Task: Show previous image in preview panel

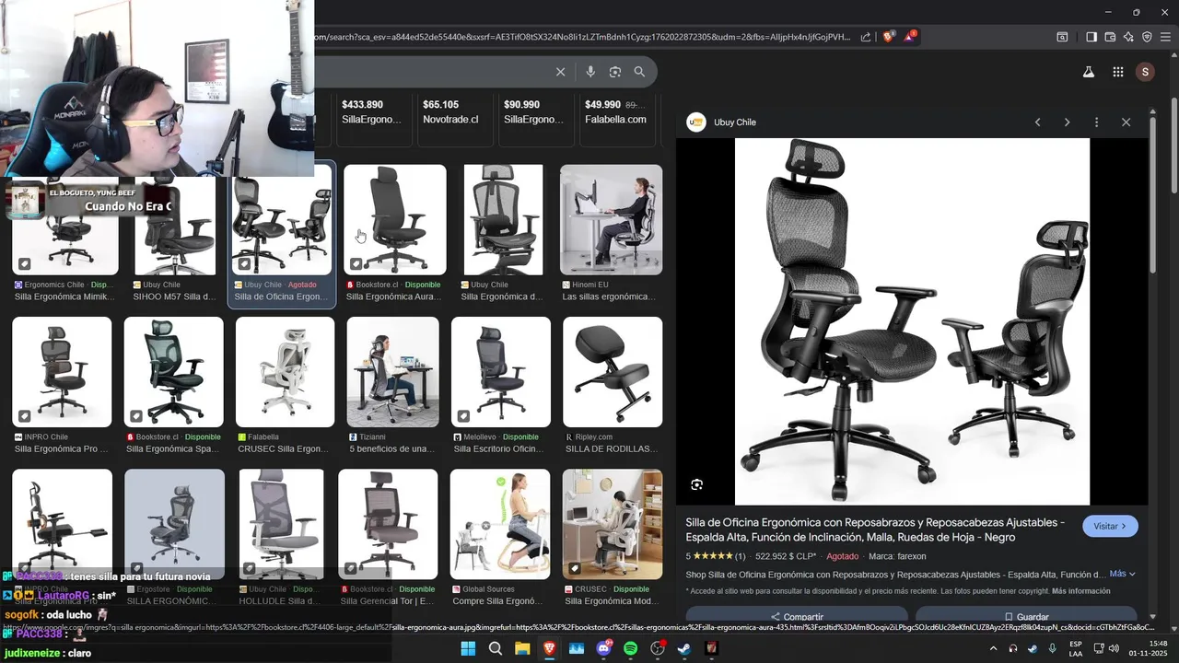Action: [1037, 122]
